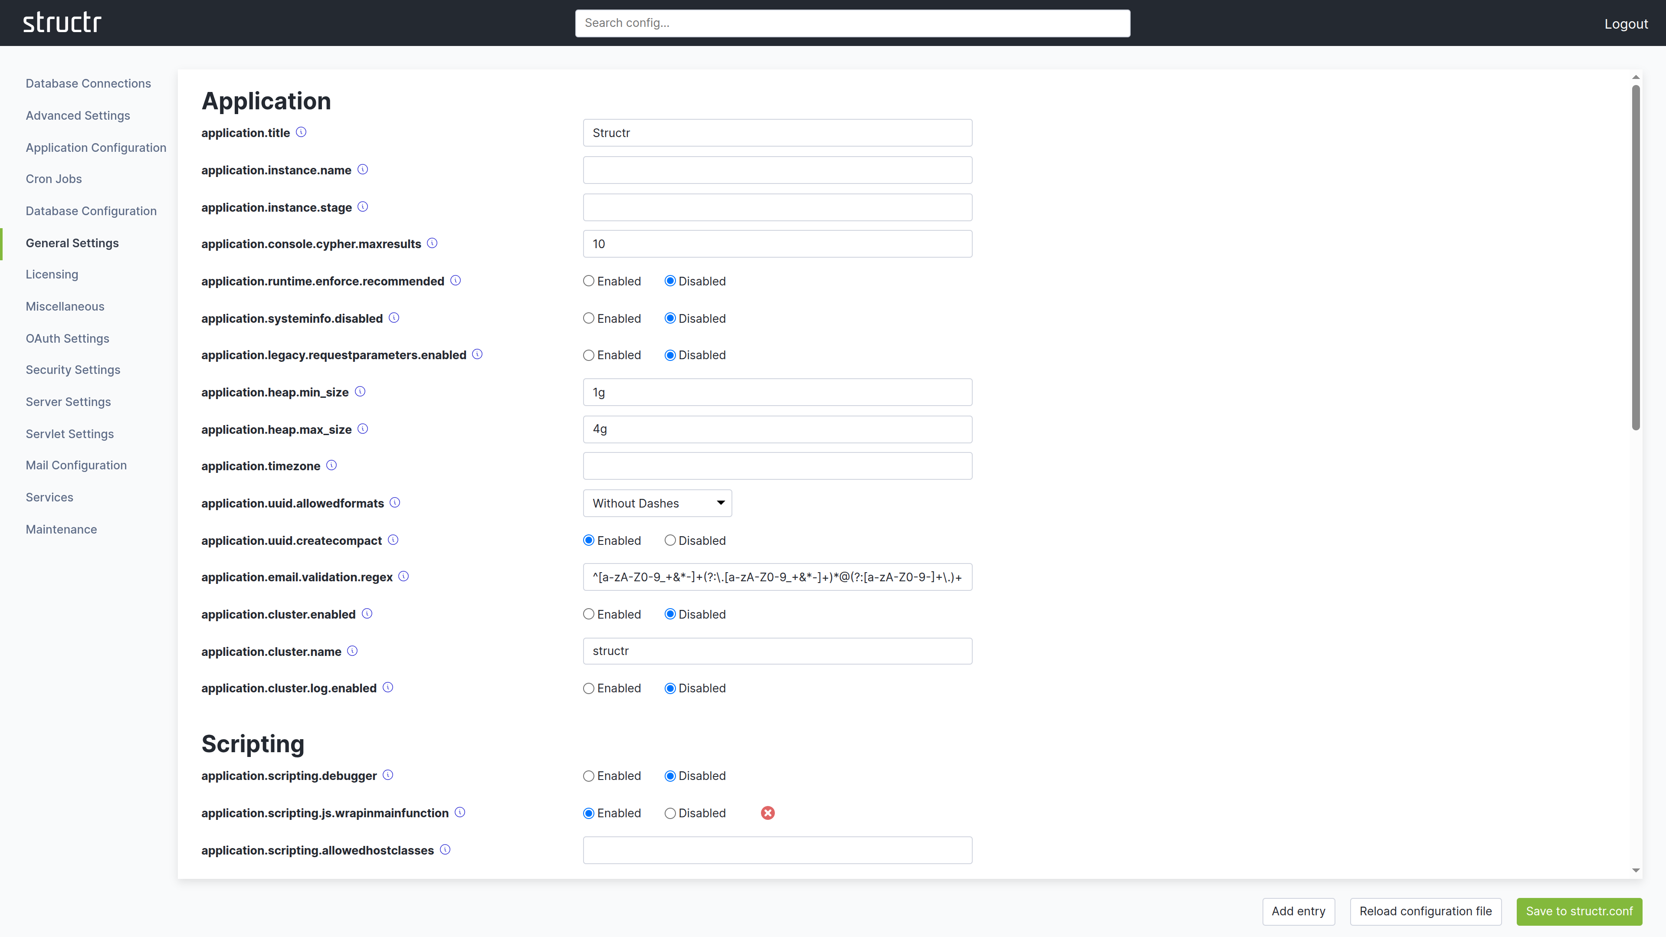Enable application.cluster.enabled
This screenshot has height=937, width=1666.
(588, 614)
